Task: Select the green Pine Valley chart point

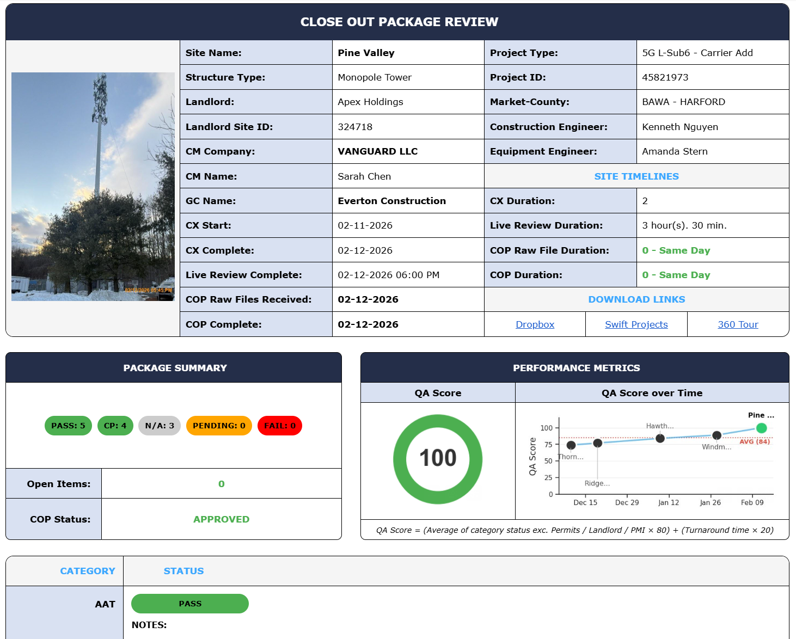Action: pyautogui.click(x=761, y=428)
